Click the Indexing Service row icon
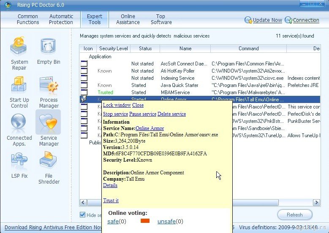Viewport: 329px width, 233px height. pos(84,78)
